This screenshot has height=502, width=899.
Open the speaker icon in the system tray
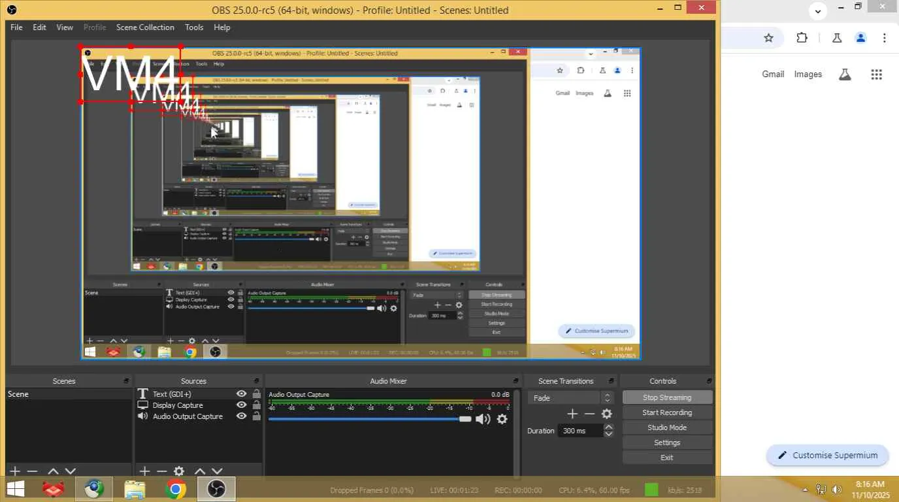point(838,490)
